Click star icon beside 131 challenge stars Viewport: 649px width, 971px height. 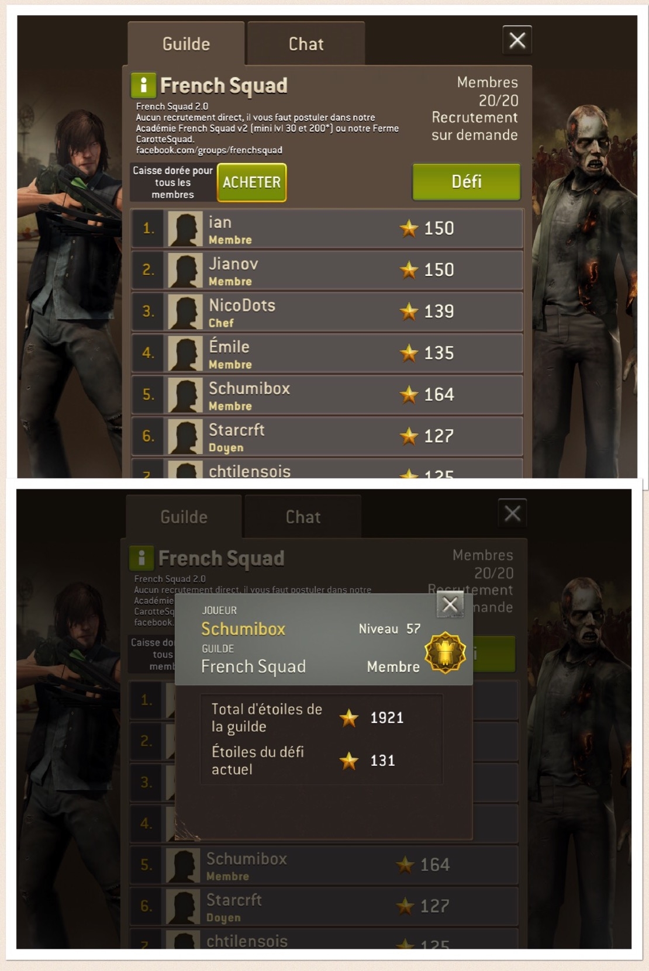349,761
